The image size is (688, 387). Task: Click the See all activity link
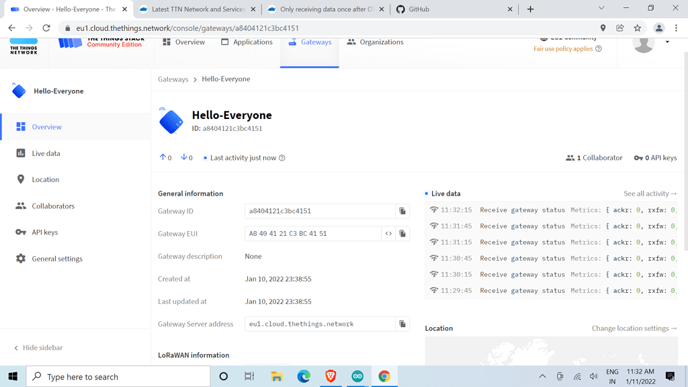coord(650,193)
